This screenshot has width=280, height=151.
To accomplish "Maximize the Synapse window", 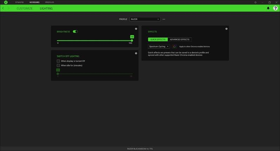I will pos(269,2).
